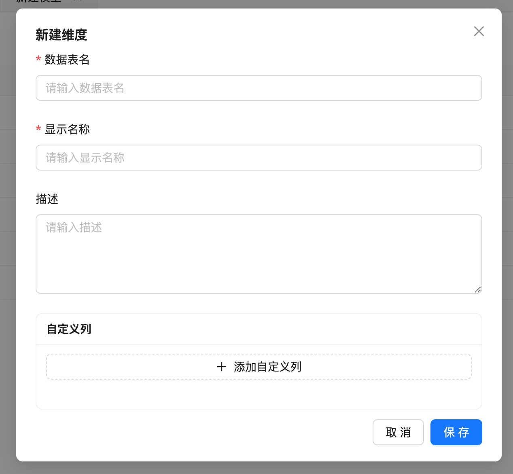This screenshot has height=474, width=513.
Task: Click the 取消 button to cancel
Action: [x=398, y=432]
